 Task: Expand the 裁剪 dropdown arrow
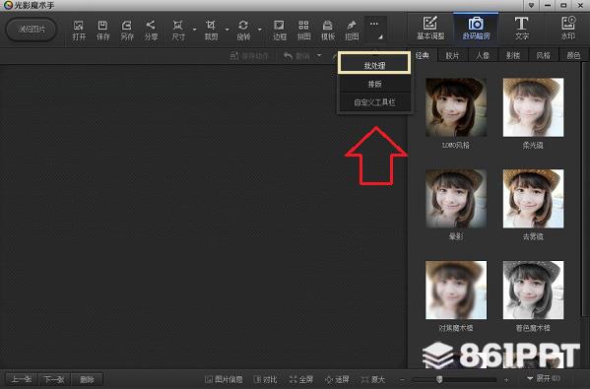point(227,30)
